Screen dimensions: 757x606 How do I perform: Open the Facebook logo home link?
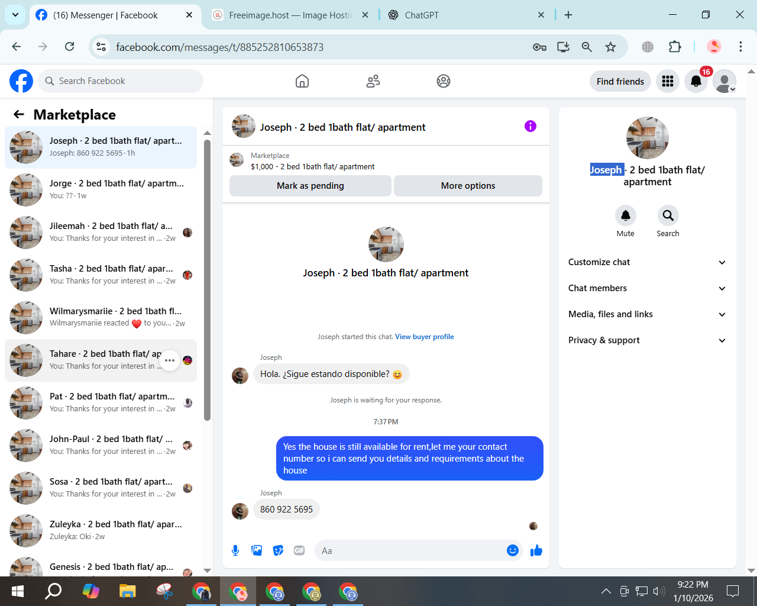coord(21,81)
